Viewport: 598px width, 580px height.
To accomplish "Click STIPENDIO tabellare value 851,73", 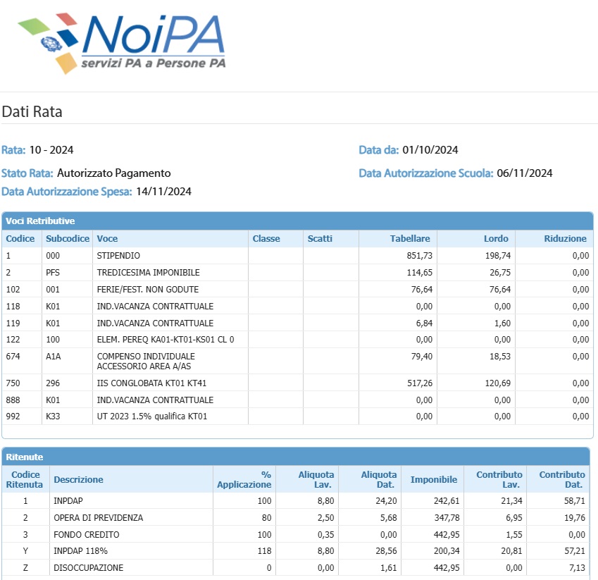I will coord(420,256).
